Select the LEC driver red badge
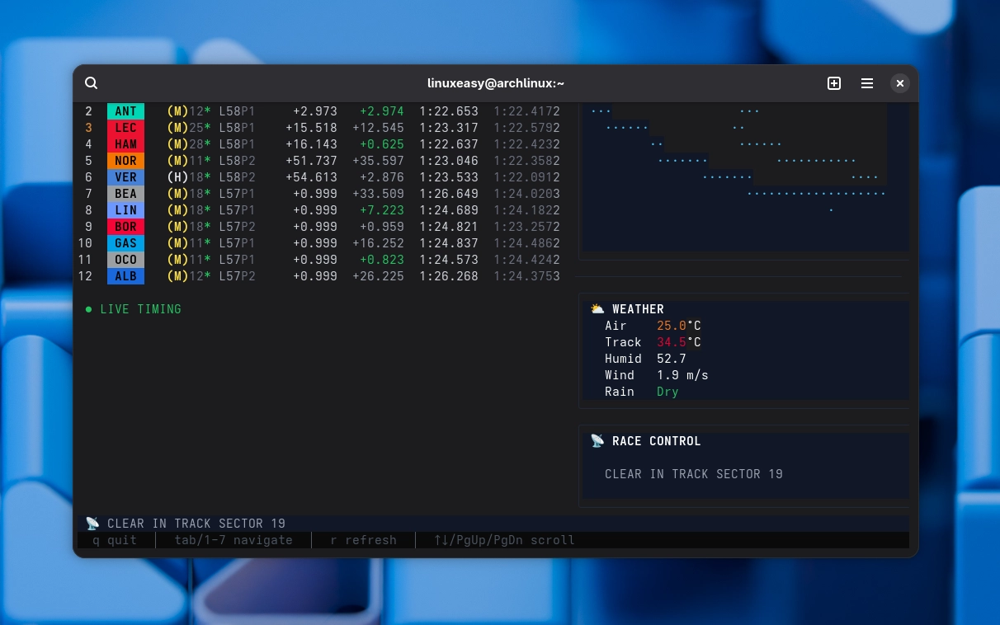 (125, 128)
